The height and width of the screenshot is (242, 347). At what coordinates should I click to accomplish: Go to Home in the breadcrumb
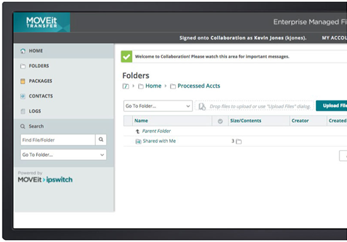[153, 86]
